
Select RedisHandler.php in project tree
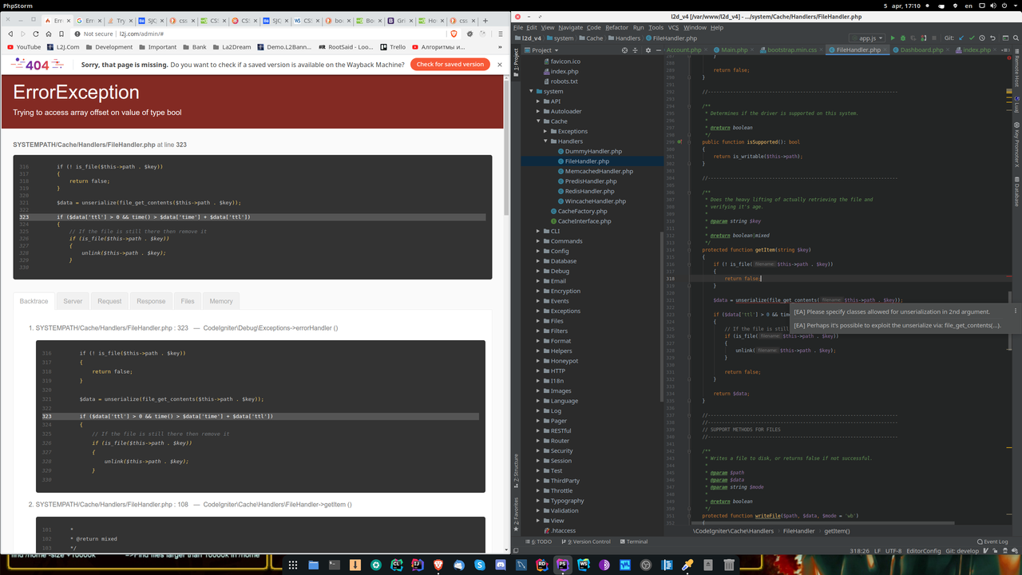pos(589,191)
